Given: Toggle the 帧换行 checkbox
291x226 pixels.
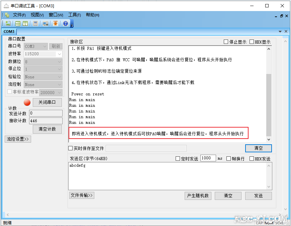Looking at the screenshot, I should (229, 159).
